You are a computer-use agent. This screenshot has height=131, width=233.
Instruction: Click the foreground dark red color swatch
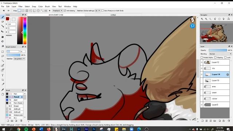click(7, 19)
